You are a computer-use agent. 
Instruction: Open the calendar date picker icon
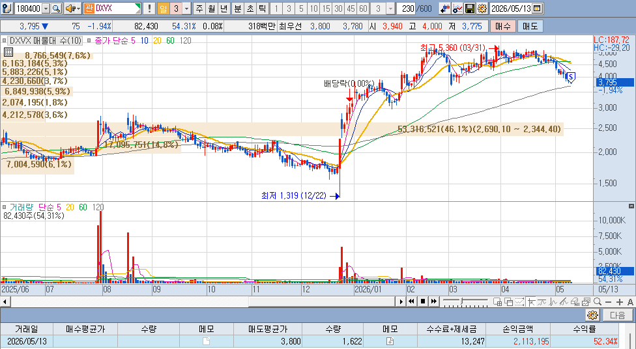[537, 8]
